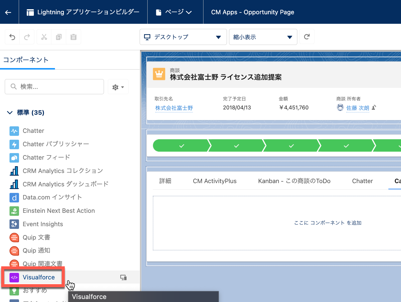
Task: Click the 完了予定日 value 2018/04/13
Action: pyautogui.click(x=237, y=108)
